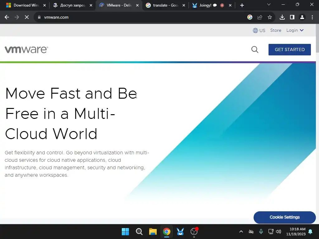Open taskbar Search

(139, 232)
